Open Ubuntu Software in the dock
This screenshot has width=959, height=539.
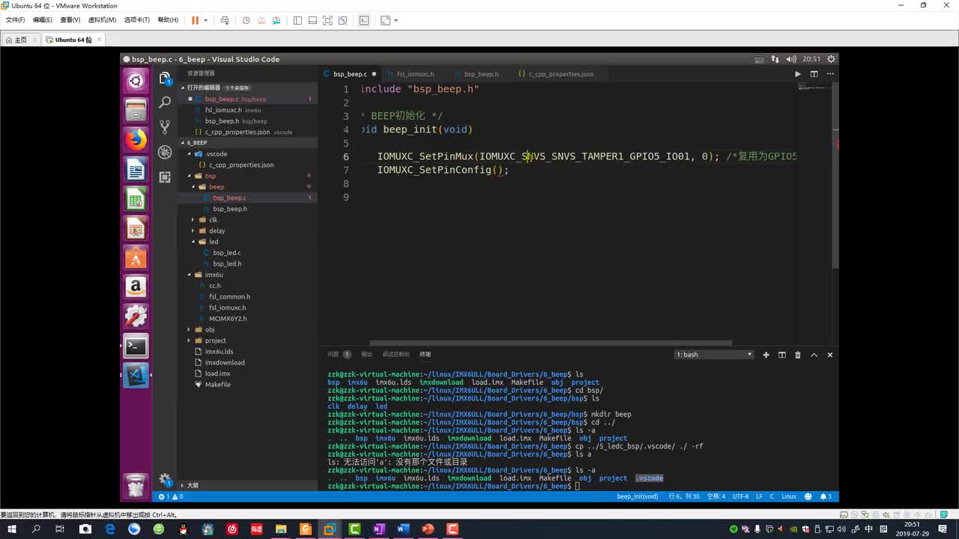tap(136, 258)
